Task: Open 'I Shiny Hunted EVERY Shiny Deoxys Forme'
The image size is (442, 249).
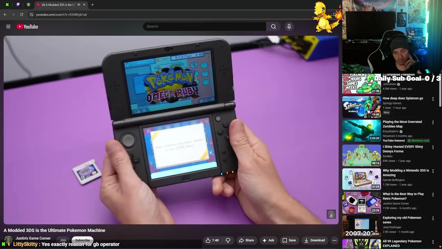Action: pyautogui.click(x=403, y=149)
